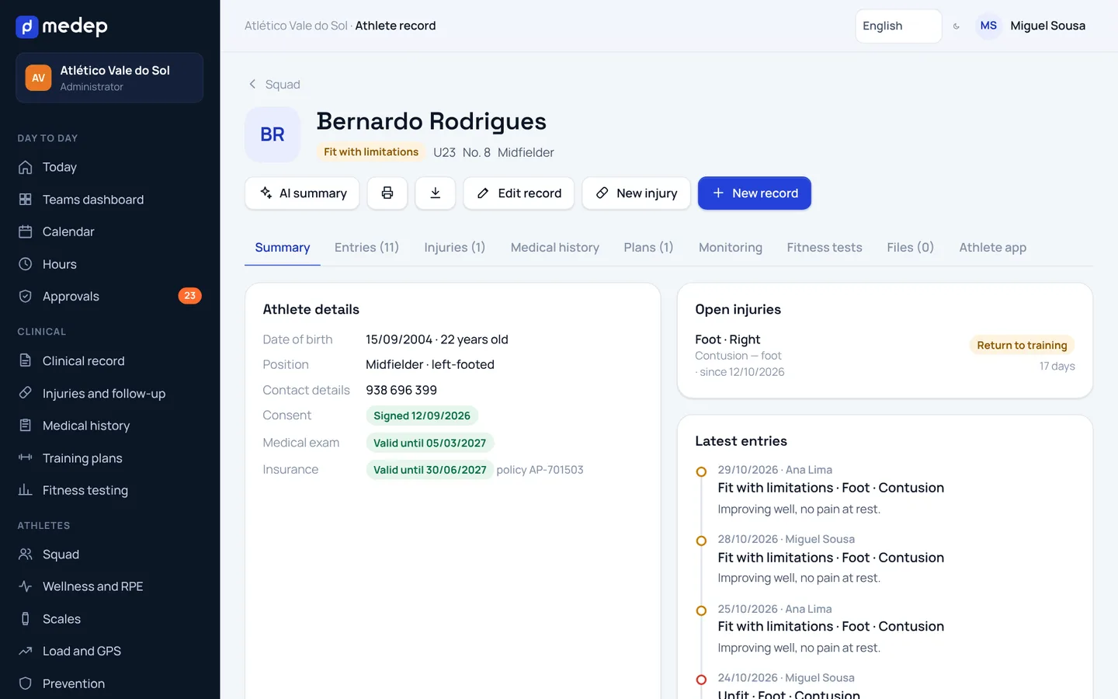Go back to Squad via breadcrumb
The height and width of the screenshot is (699, 1118).
click(x=274, y=85)
